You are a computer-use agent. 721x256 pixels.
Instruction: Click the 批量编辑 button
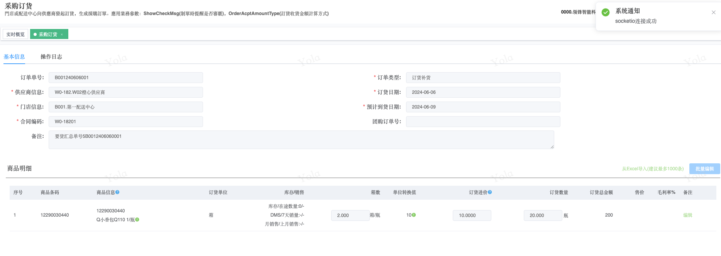pyautogui.click(x=704, y=169)
